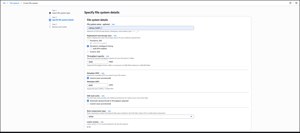Open the Data compression type dropdown
Viewport: 300px width, 133px height.
point(140,117)
